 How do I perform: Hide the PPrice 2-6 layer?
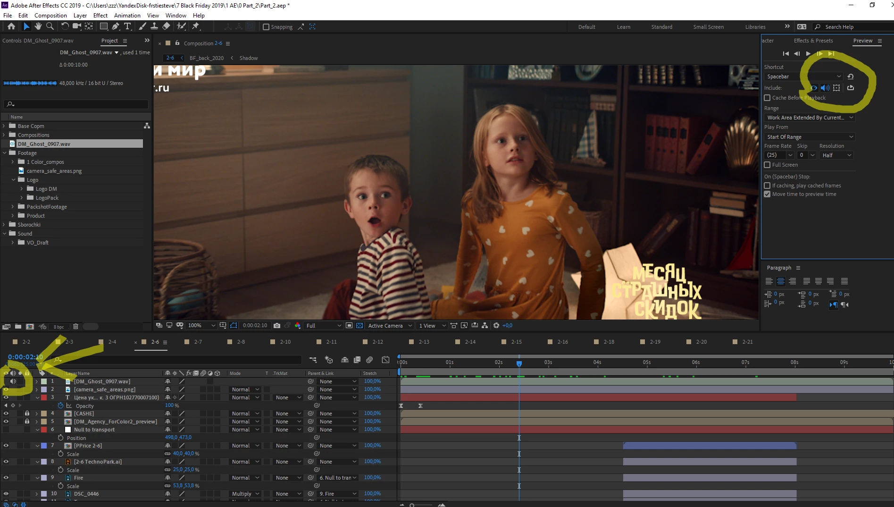pyautogui.click(x=6, y=446)
